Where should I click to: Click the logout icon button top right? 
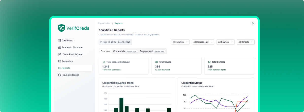[x=253, y=24]
